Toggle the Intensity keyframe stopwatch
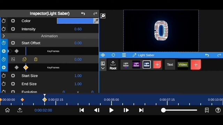223x125 pixels. [x=4, y=29]
